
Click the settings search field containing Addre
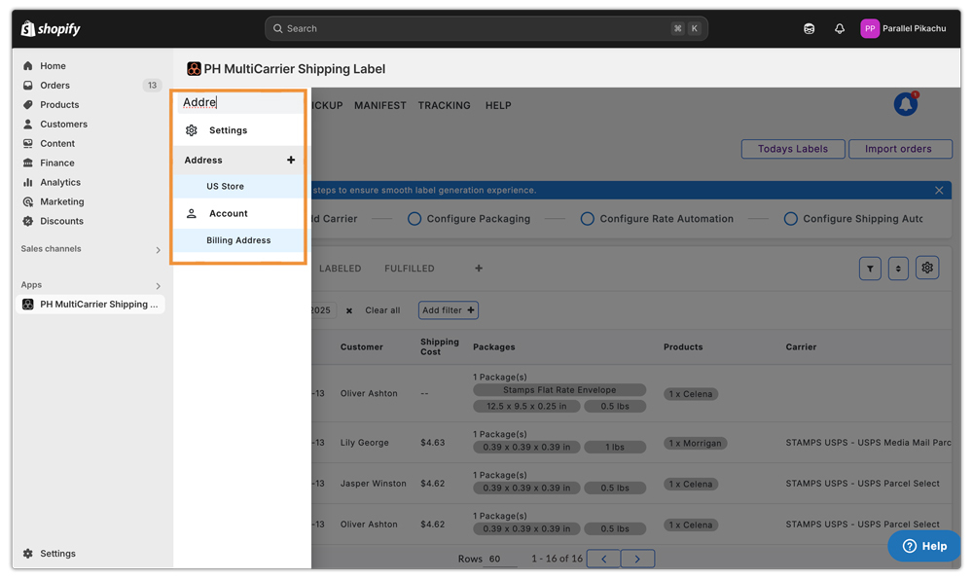240,102
